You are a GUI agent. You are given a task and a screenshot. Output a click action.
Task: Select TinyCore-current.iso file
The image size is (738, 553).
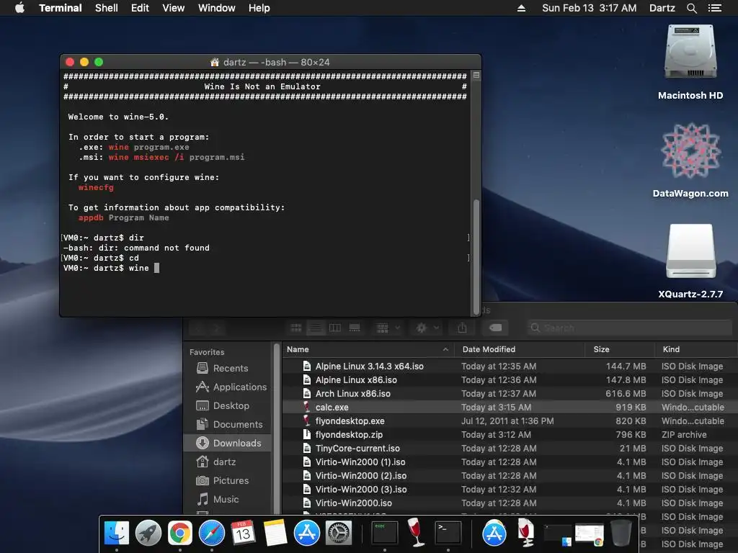click(x=510, y=448)
